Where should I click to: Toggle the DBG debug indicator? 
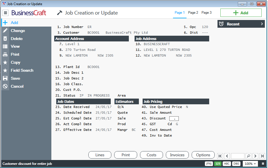click(x=236, y=164)
